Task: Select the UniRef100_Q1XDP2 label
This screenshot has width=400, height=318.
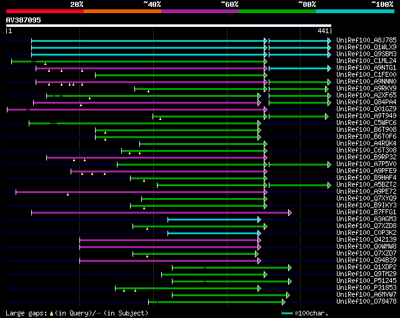Action: [x=366, y=267]
